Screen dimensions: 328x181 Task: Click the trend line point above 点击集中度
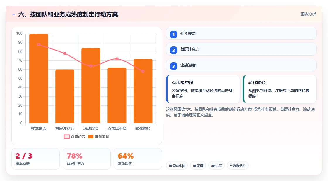[117, 59]
